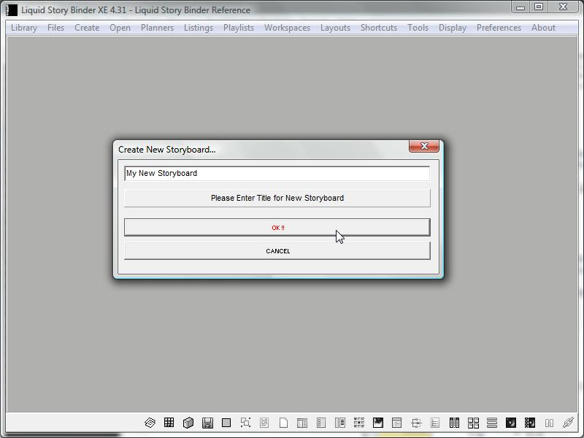Confirm the new storyboard with OK
Screen dimensions: 584x438
tap(277, 228)
